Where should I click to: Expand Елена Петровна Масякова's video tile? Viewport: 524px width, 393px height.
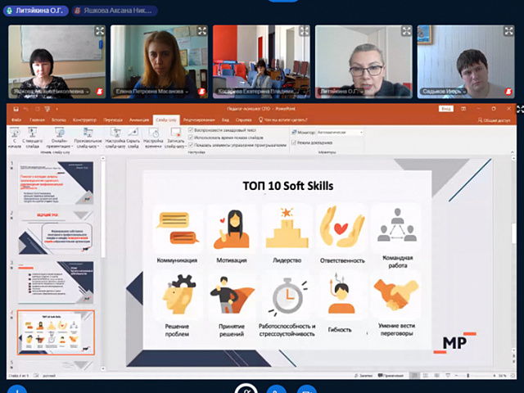(201, 31)
